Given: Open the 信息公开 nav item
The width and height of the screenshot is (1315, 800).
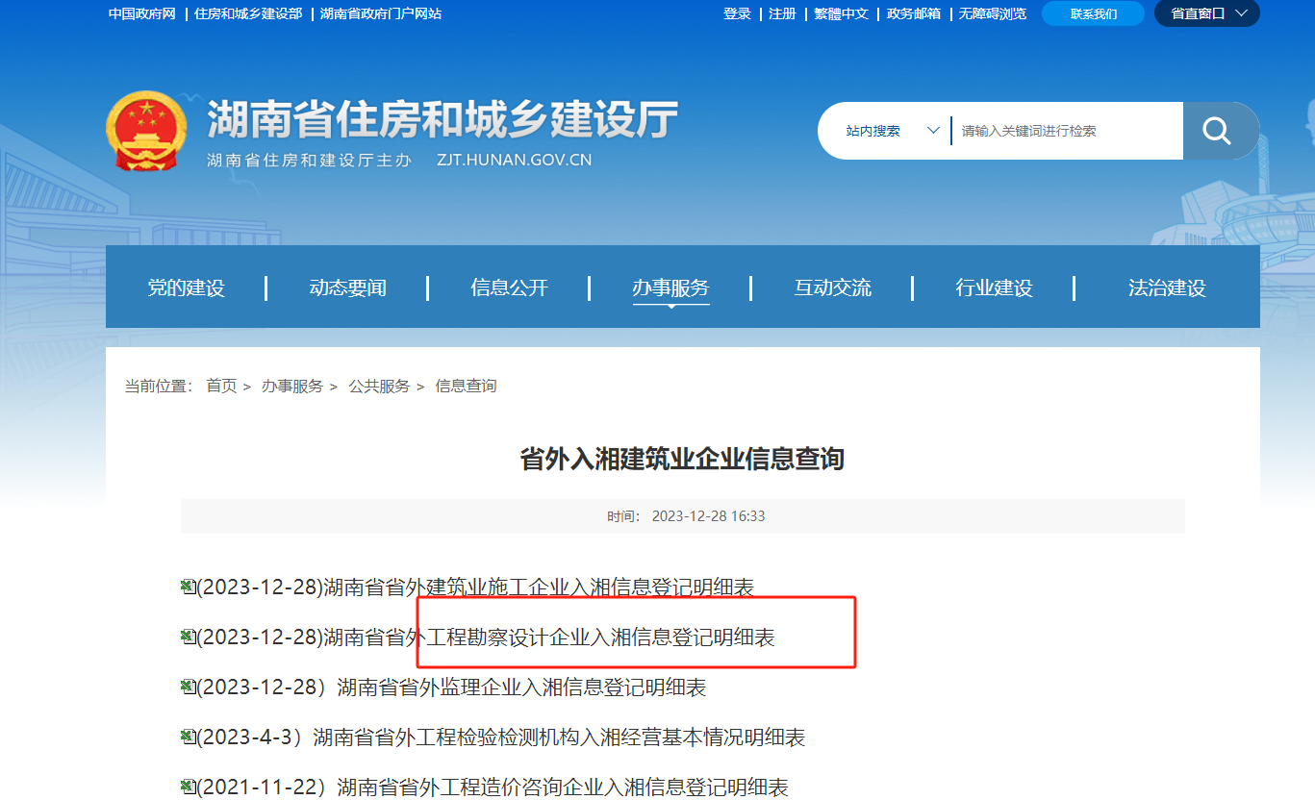Looking at the screenshot, I should (509, 287).
